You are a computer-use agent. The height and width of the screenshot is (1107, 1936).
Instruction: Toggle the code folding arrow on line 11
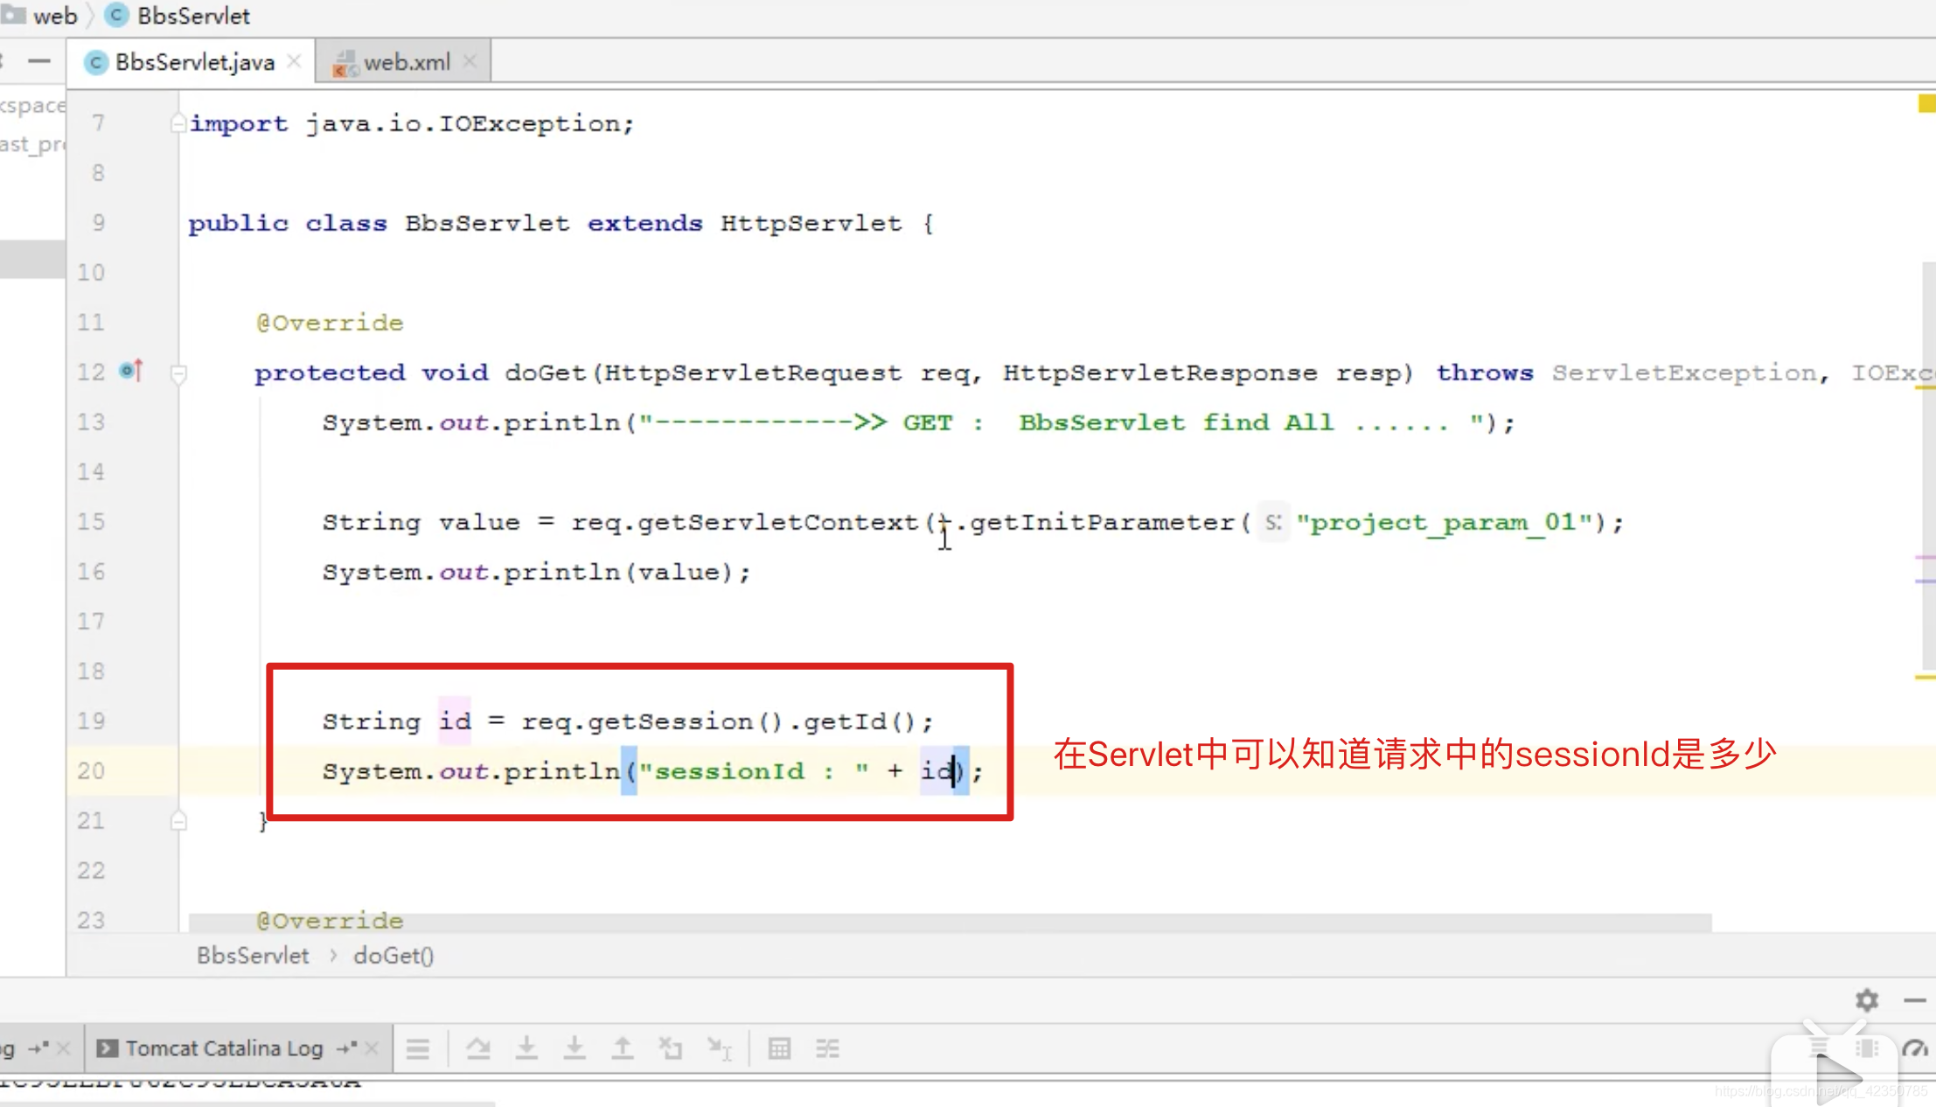[179, 323]
